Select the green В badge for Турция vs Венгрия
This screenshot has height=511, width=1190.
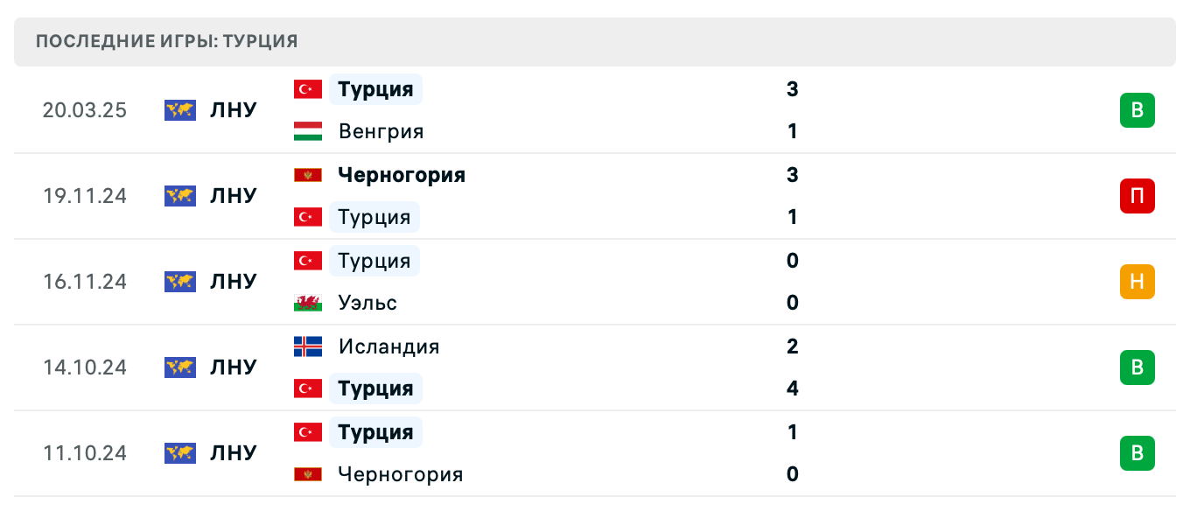1137,110
